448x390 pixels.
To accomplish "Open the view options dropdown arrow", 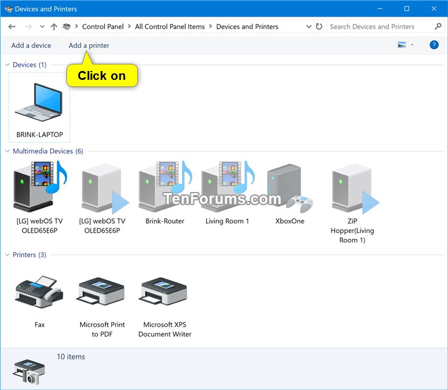I will (412, 45).
